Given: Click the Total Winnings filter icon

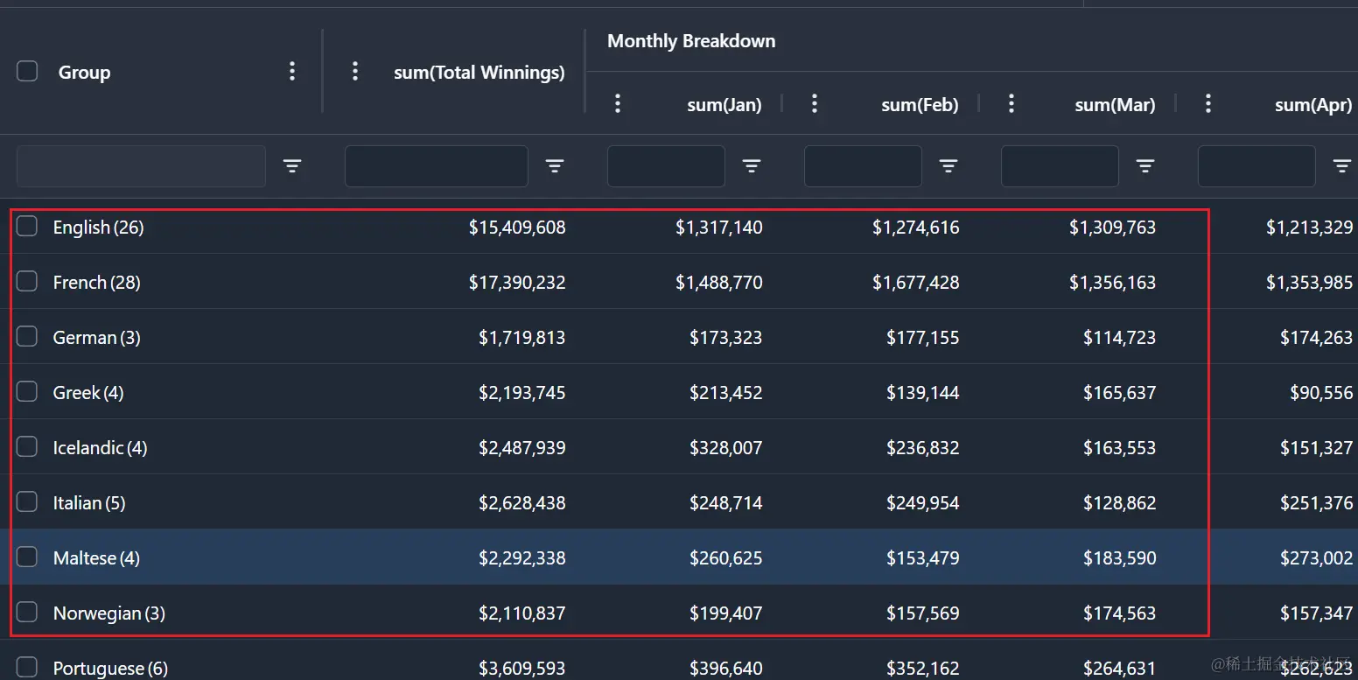Looking at the screenshot, I should [x=555, y=165].
